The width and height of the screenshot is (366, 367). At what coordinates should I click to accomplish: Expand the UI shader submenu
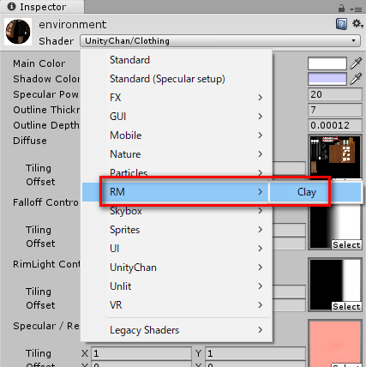point(177,249)
